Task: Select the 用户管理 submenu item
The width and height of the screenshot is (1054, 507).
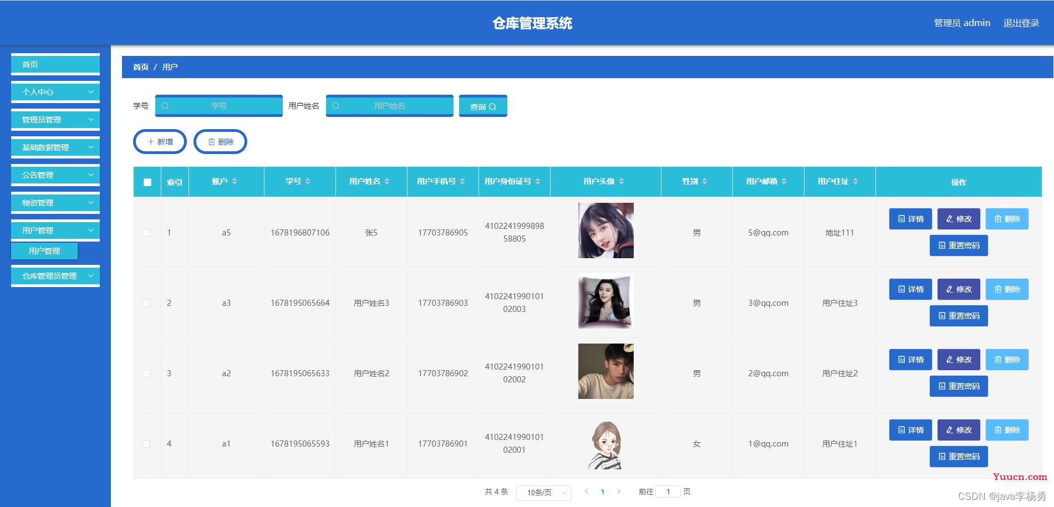Action: 44,251
